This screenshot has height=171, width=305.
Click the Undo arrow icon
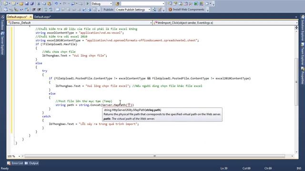56,4
